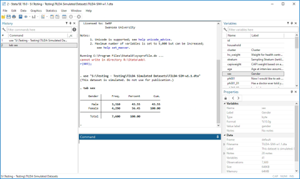Expand the Filename property row

(x=224, y=144)
